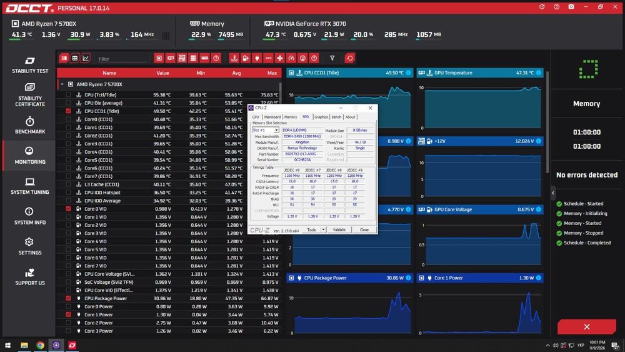Toggle the temperature sensor type filter

coord(234,58)
